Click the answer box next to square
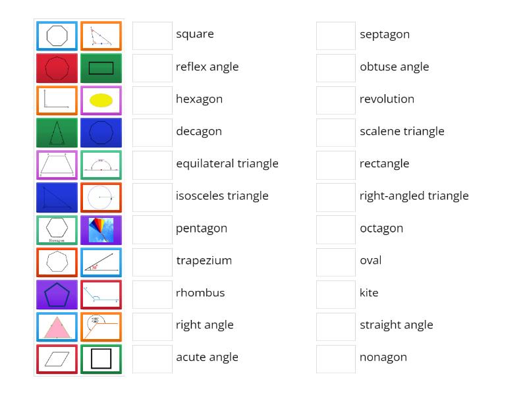The image size is (527, 395). (x=152, y=35)
